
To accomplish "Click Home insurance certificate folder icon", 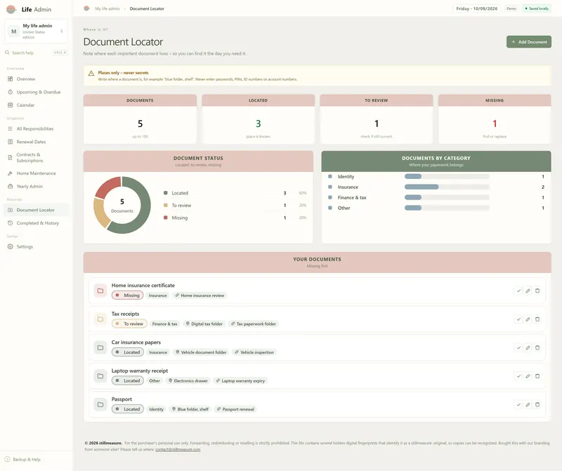I will point(100,291).
